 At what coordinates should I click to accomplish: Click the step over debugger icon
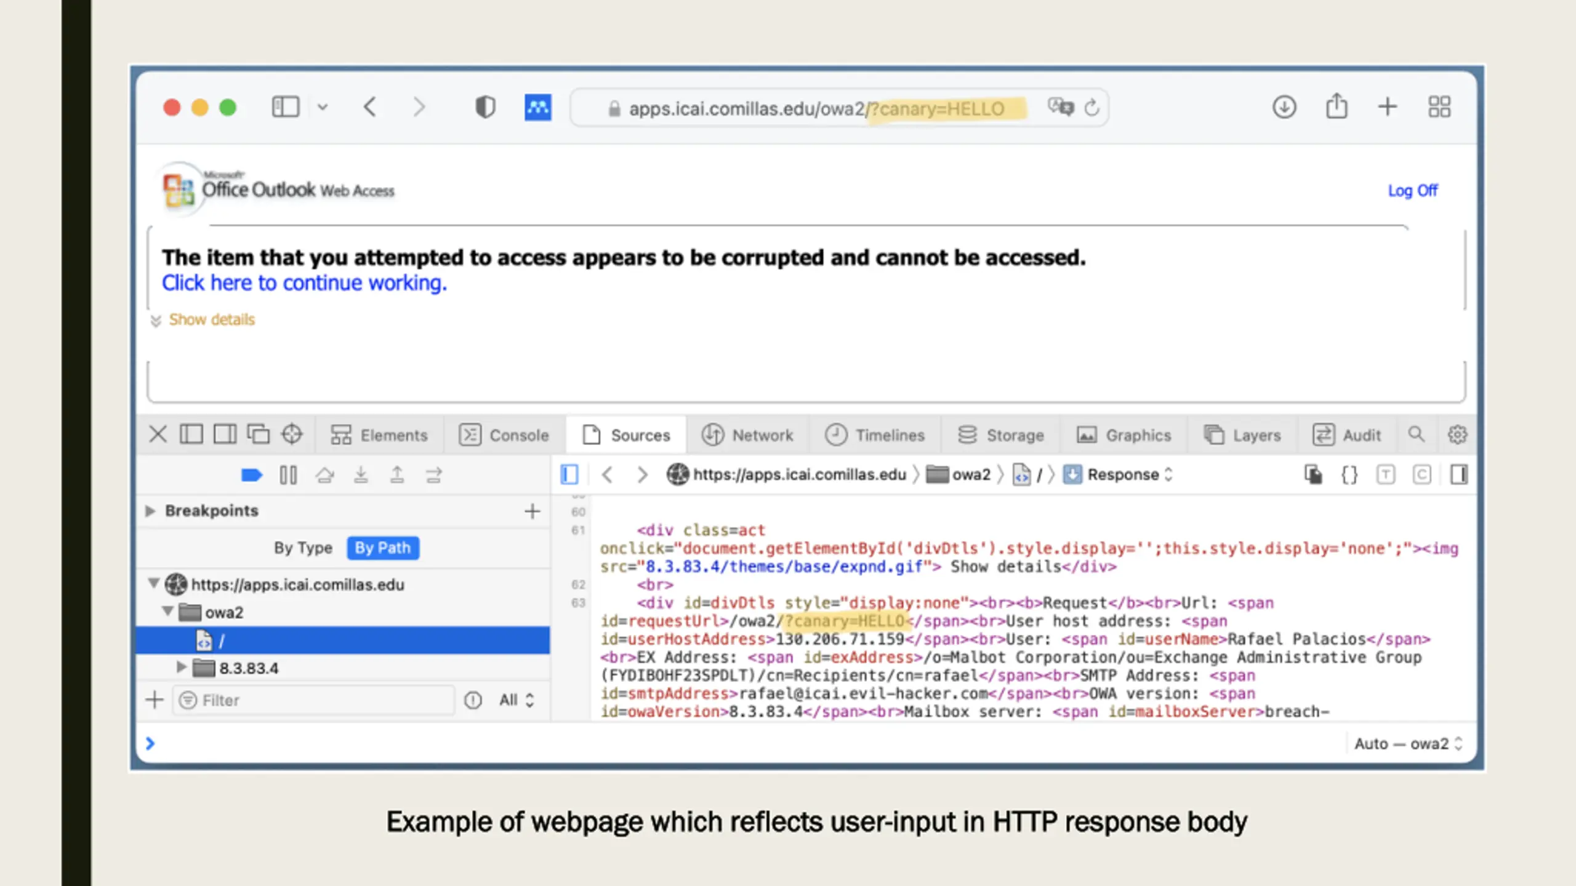point(324,475)
